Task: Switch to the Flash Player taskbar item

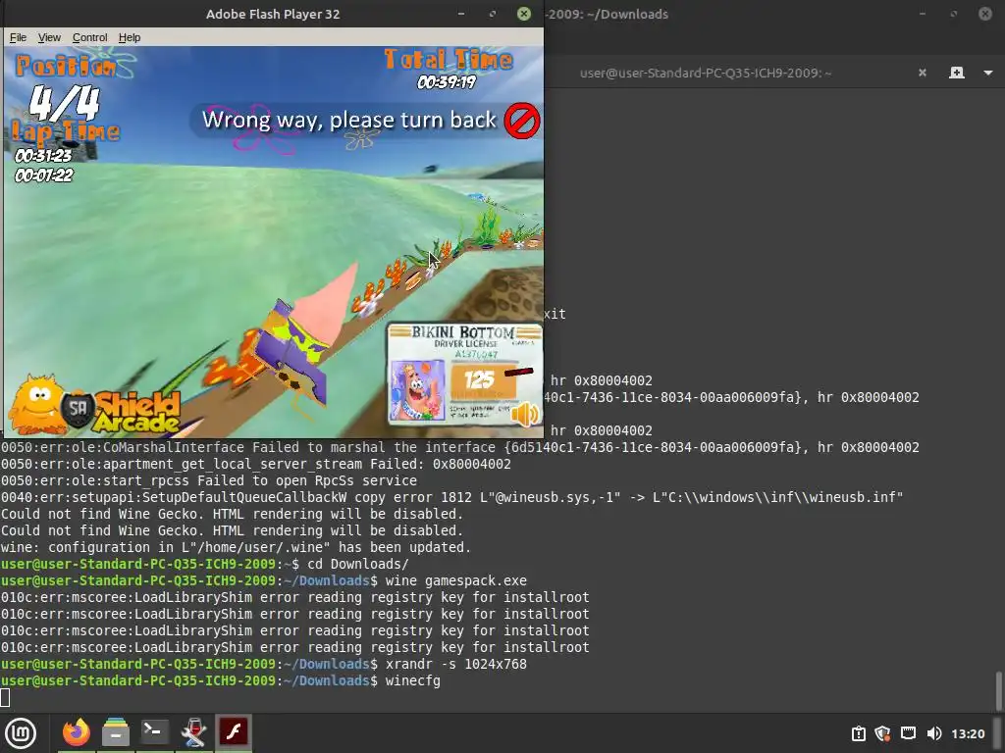Action: coord(234,731)
